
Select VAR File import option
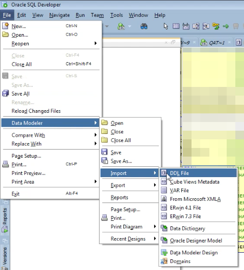coord(198,190)
